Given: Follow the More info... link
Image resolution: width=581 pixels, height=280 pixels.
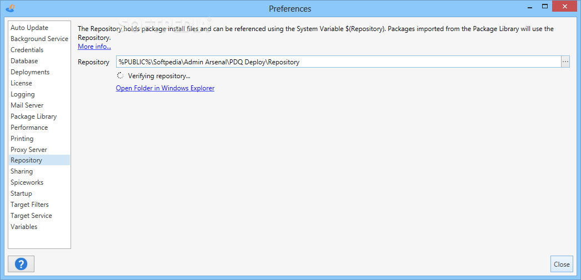Looking at the screenshot, I should click(x=94, y=47).
